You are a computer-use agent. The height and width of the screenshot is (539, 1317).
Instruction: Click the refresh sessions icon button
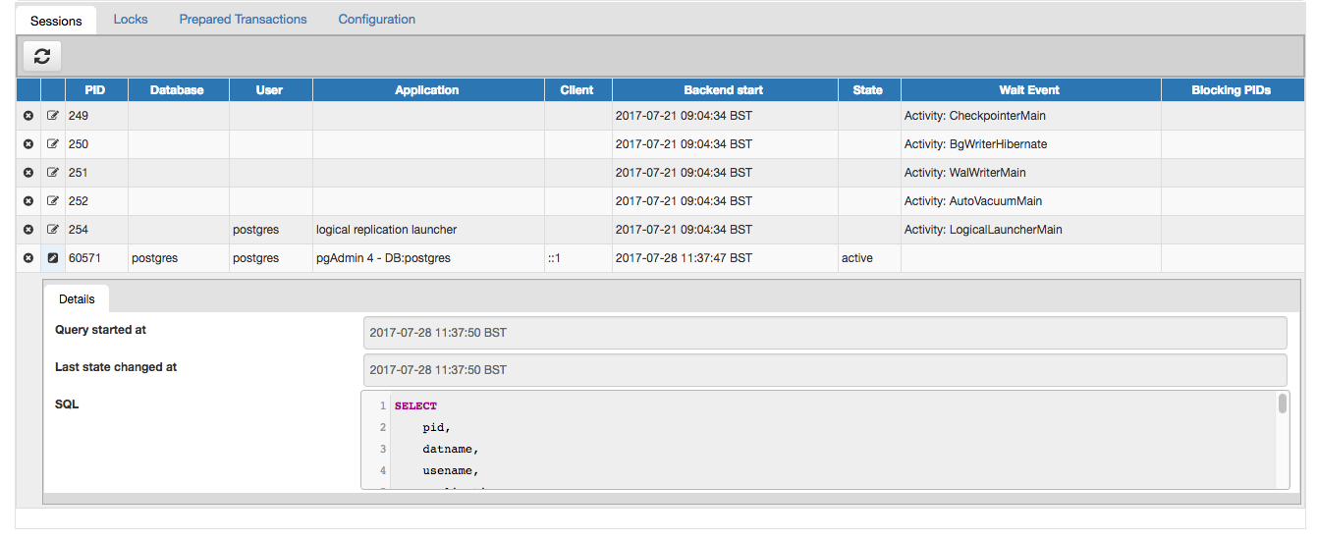coord(42,56)
